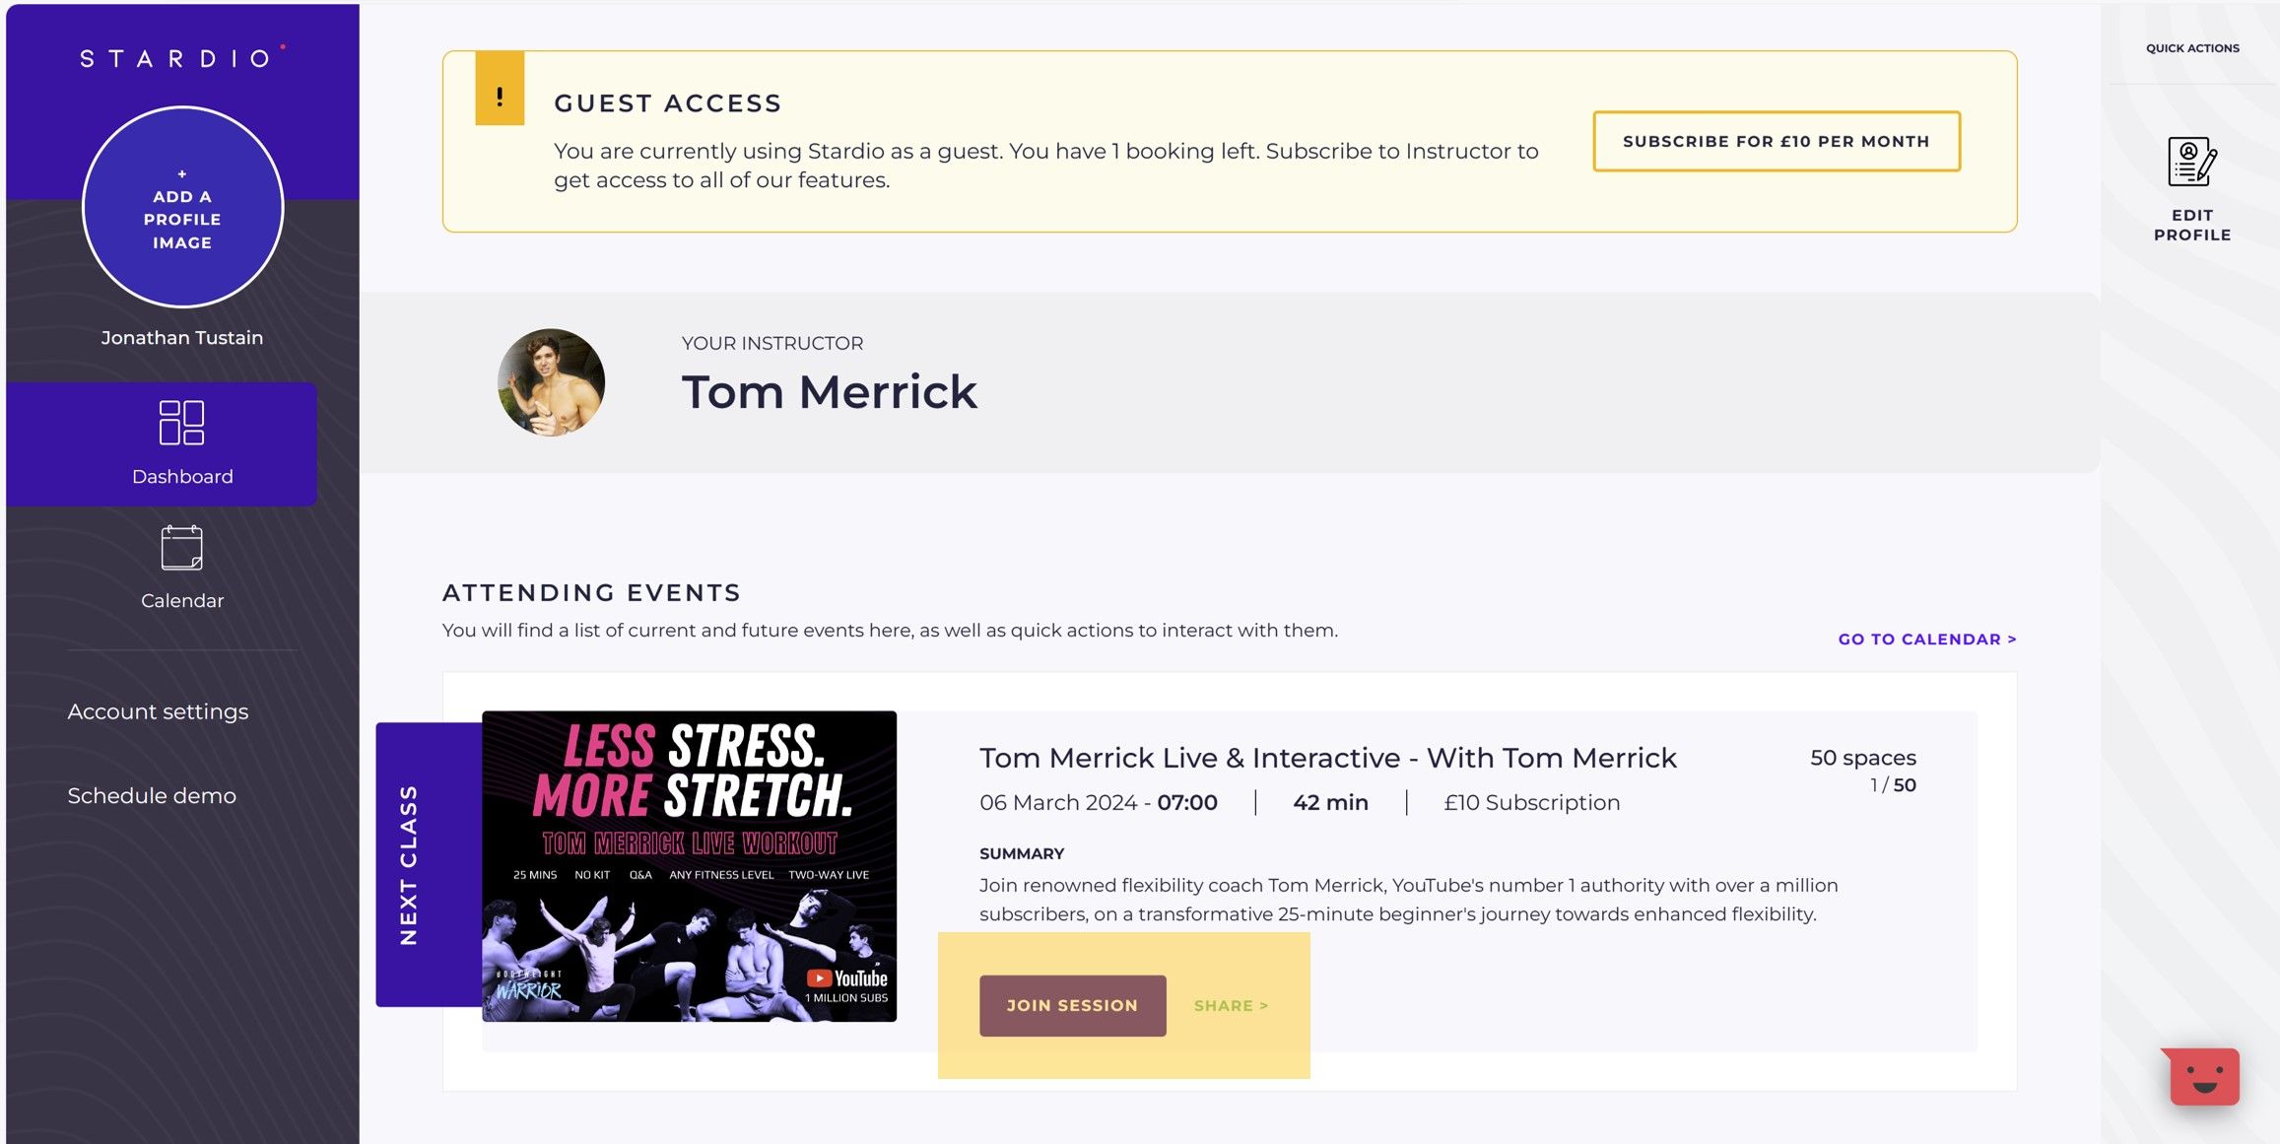Follow the Go to Calendar link
The image size is (2280, 1144).
(1927, 639)
